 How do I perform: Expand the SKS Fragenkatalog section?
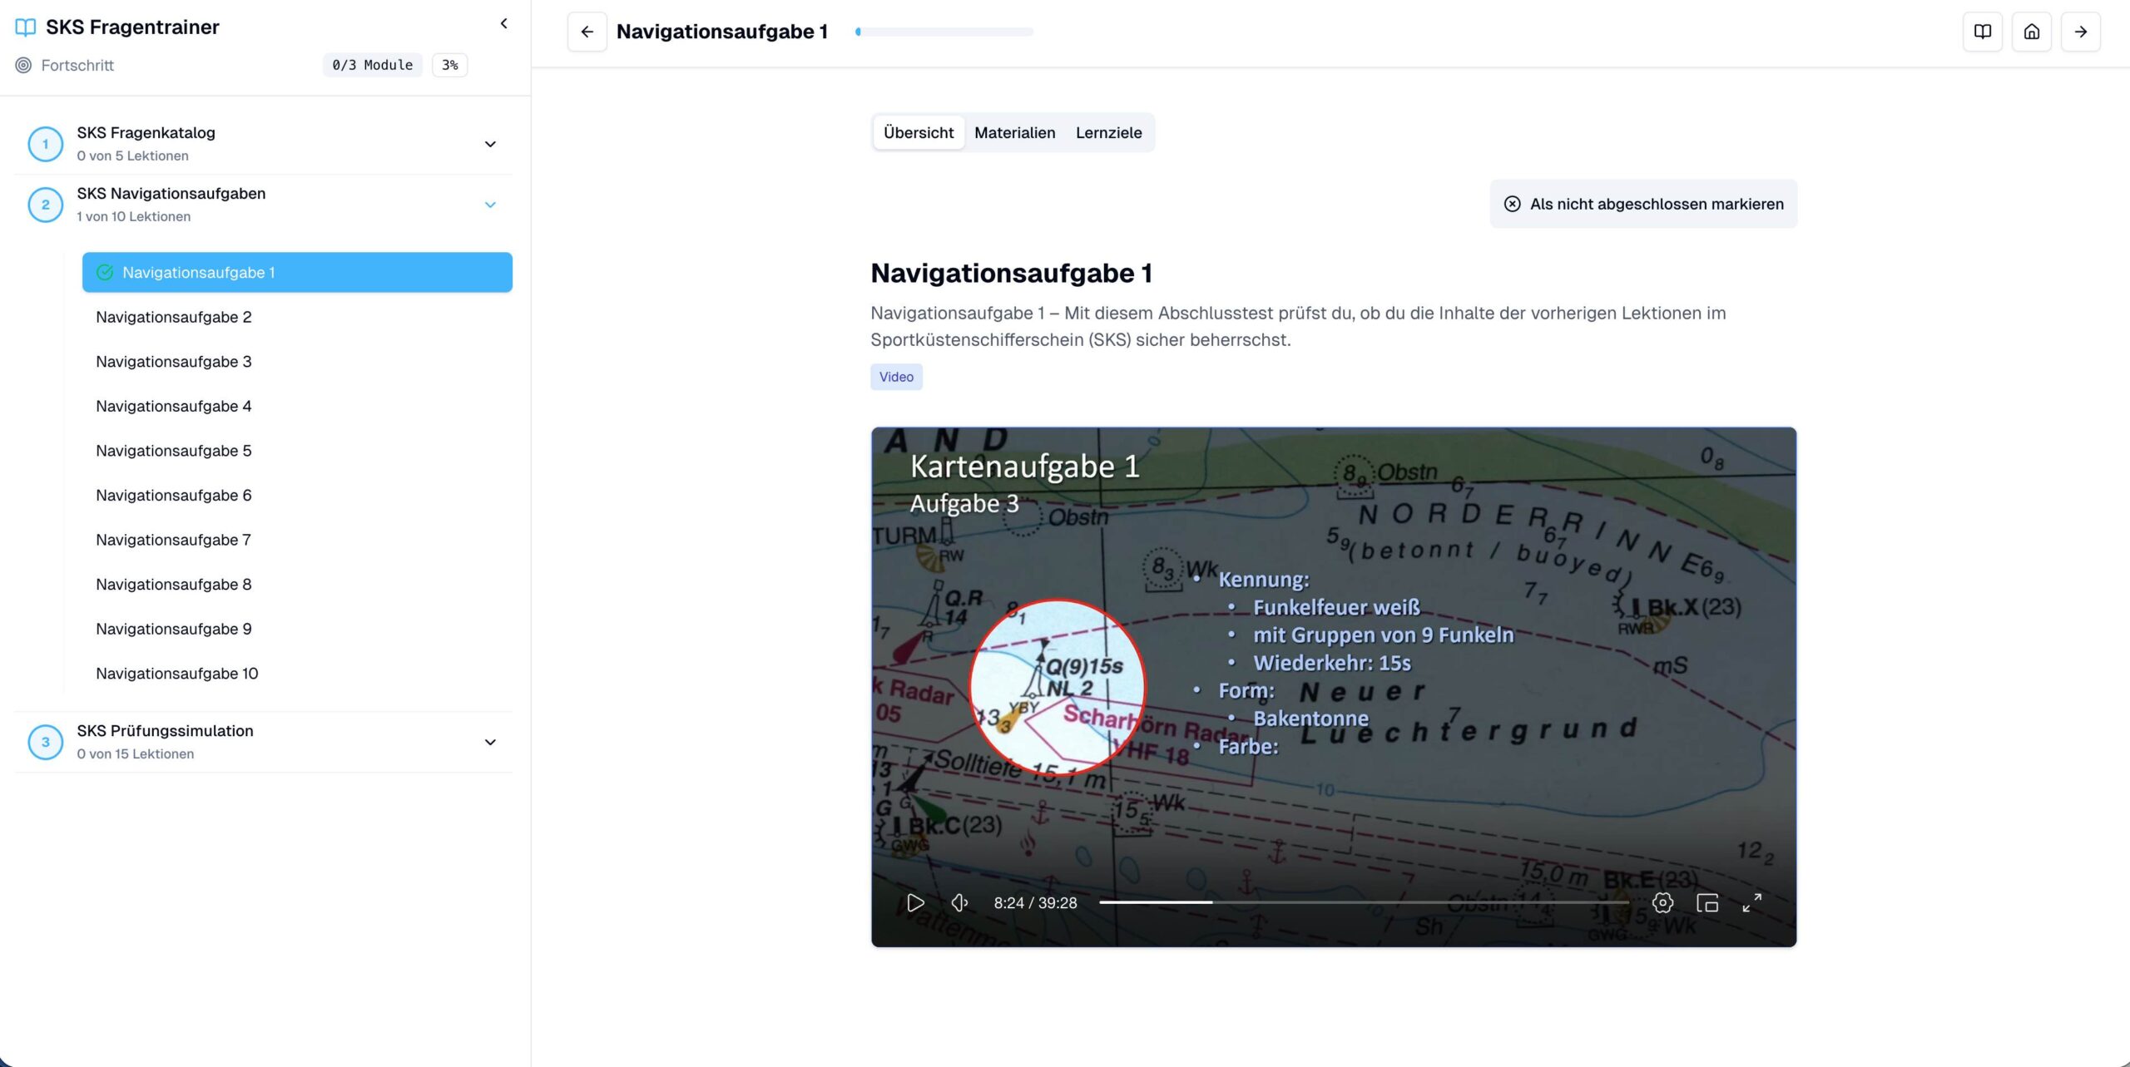pos(491,143)
